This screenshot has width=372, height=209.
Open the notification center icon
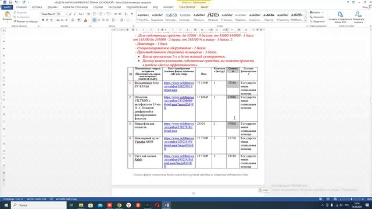367,205
